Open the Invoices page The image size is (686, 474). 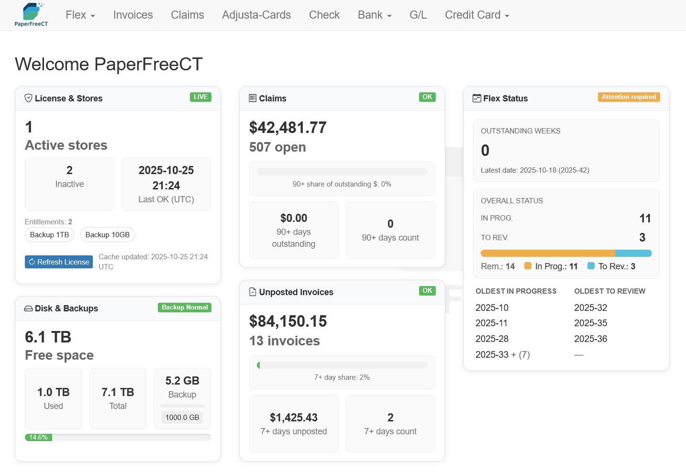click(x=133, y=15)
